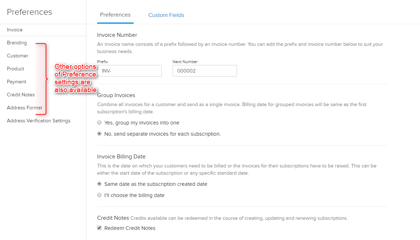The image size is (420, 240).
Task: Select Product in the sidebar
Action: (x=16, y=69)
